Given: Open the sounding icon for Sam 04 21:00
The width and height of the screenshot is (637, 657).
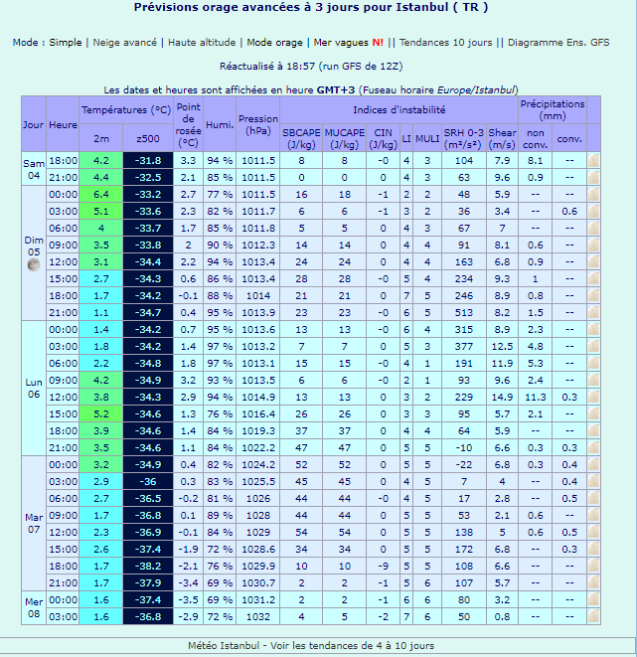Looking at the screenshot, I should 593,177.
